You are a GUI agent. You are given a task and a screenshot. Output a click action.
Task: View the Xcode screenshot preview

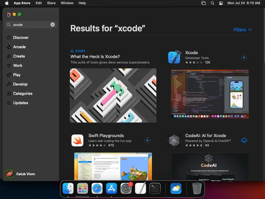(210, 94)
